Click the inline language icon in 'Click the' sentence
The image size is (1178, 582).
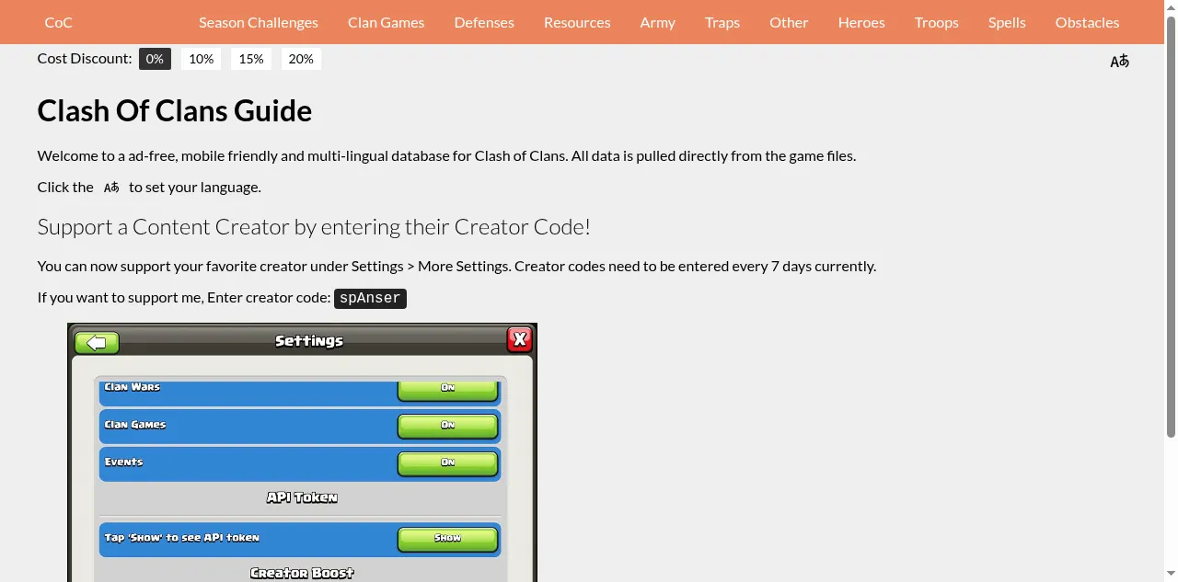tap(111, 188)
